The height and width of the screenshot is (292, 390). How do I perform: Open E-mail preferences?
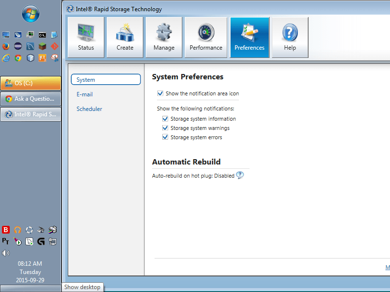pyautogui.click(x=84, y=94)
